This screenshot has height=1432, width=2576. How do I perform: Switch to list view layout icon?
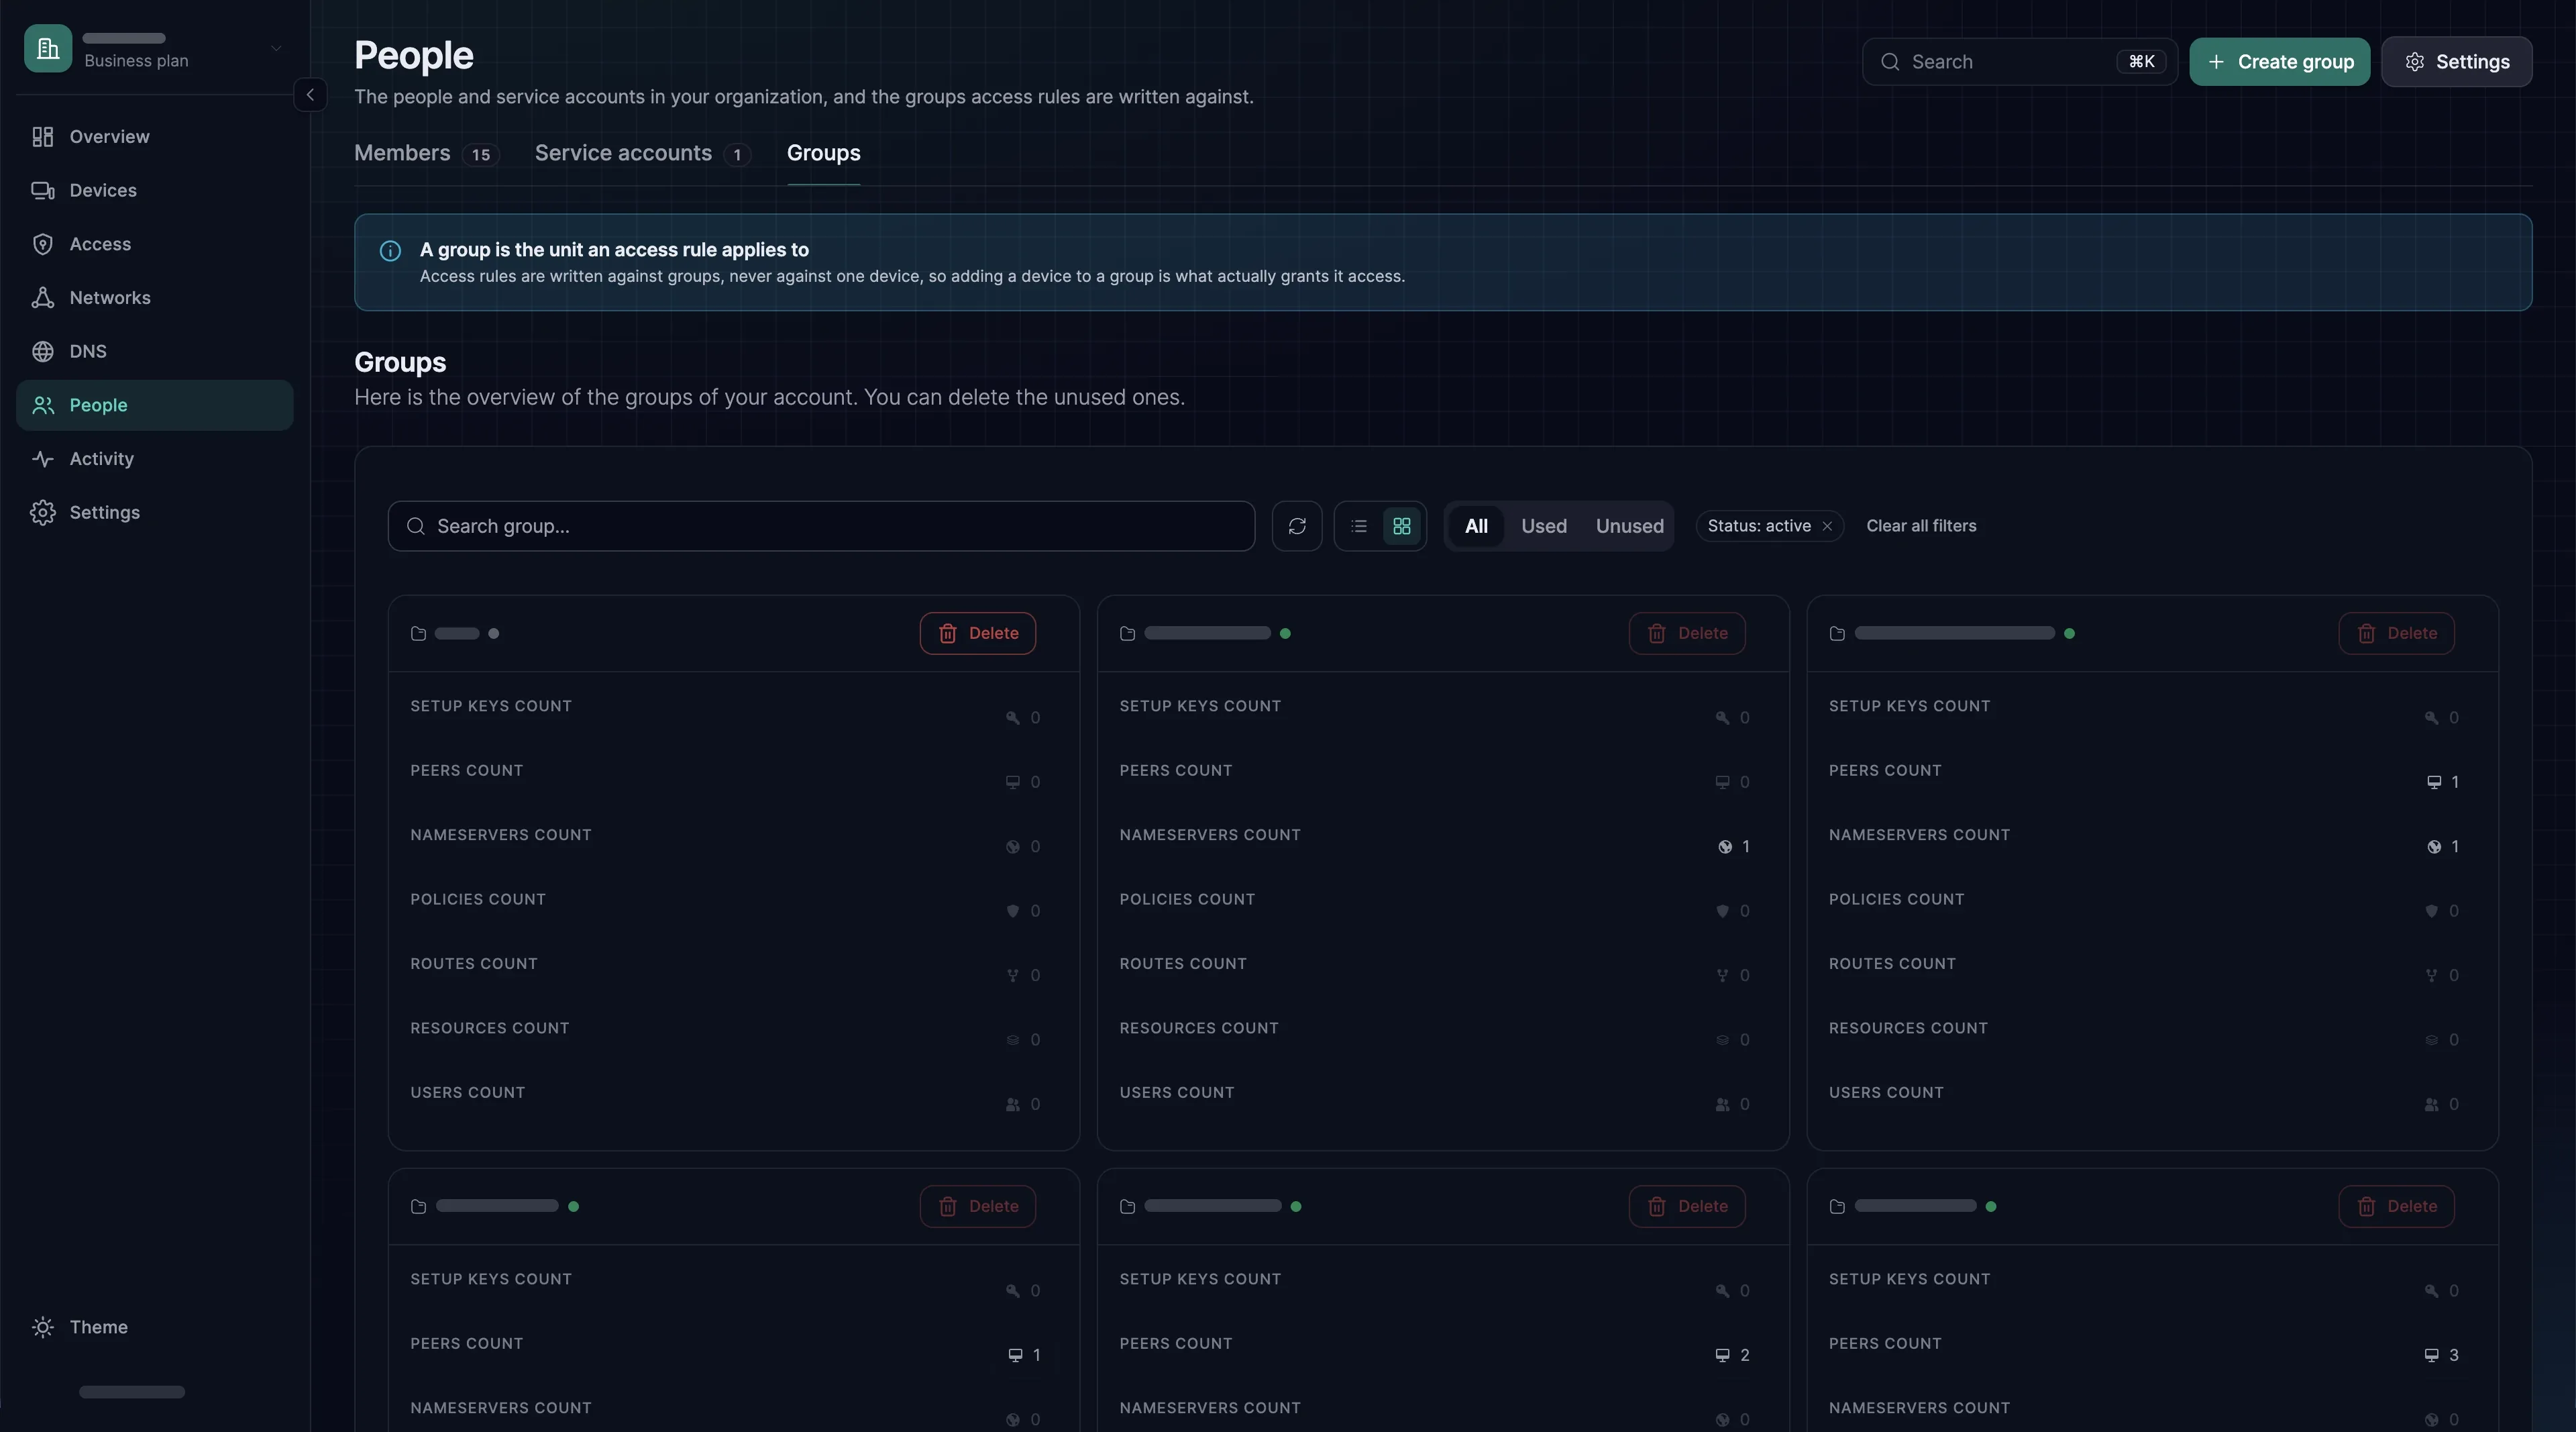click(1359, 526)
